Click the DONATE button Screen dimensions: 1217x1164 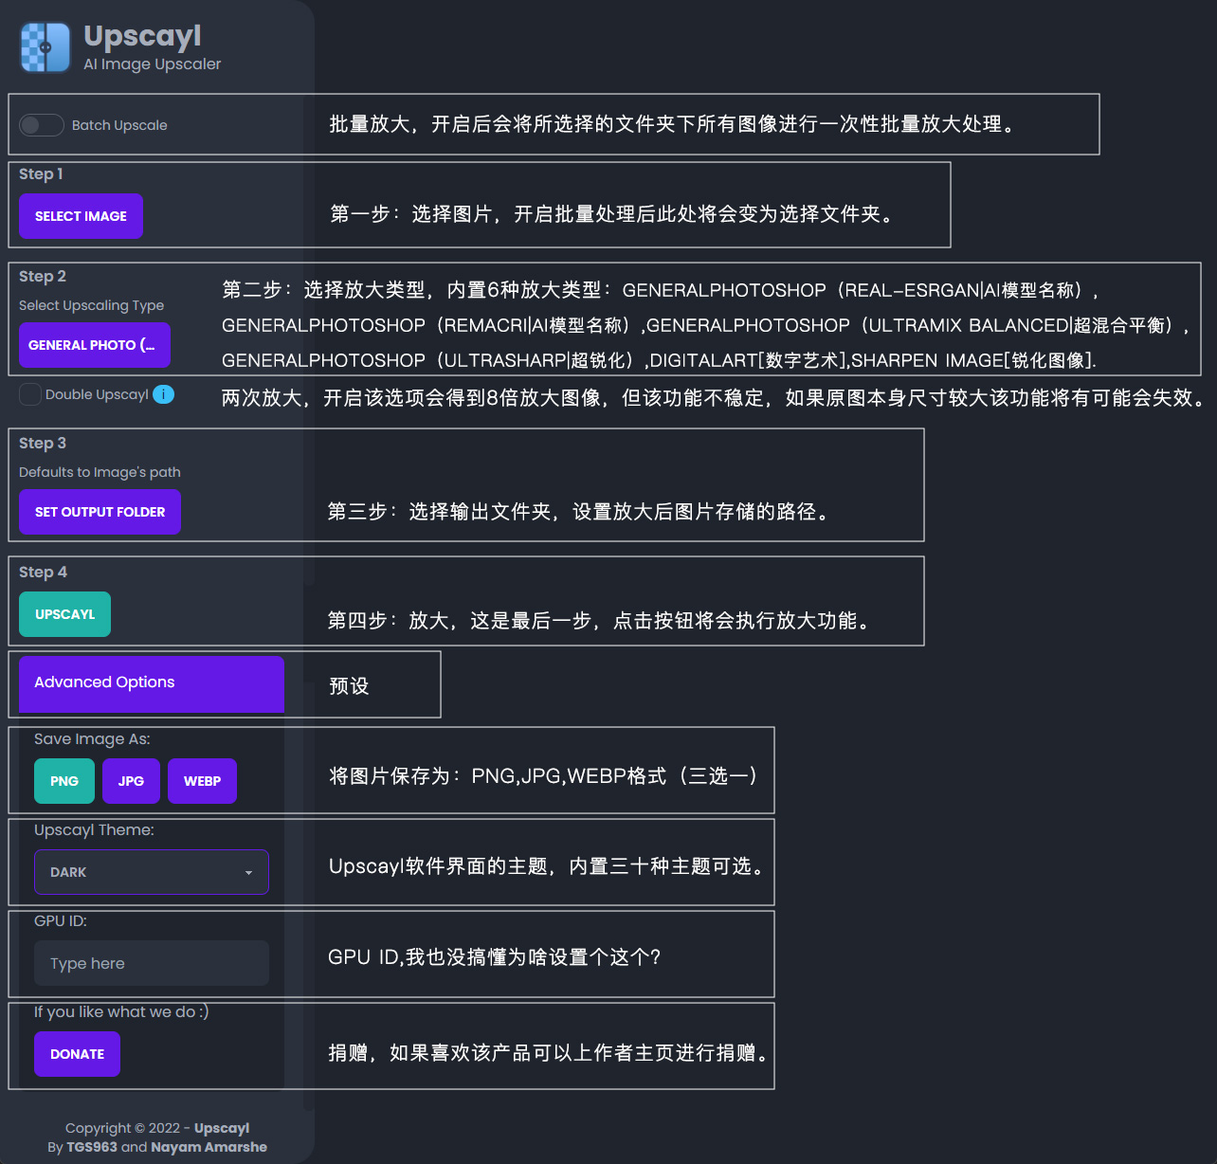77,1054
